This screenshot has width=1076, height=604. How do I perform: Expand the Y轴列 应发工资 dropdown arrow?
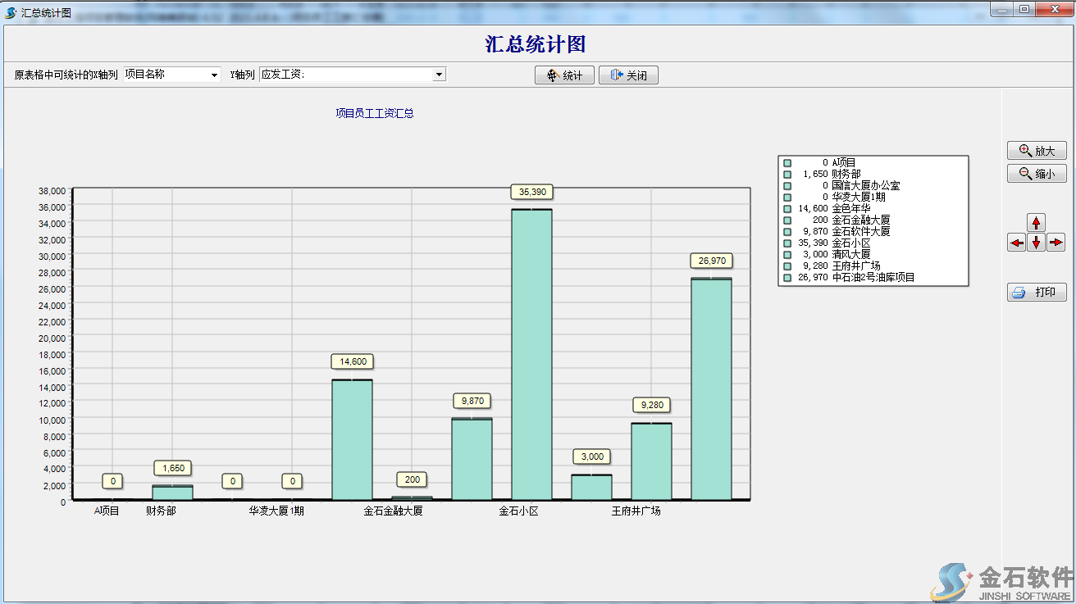coord(439,75)
